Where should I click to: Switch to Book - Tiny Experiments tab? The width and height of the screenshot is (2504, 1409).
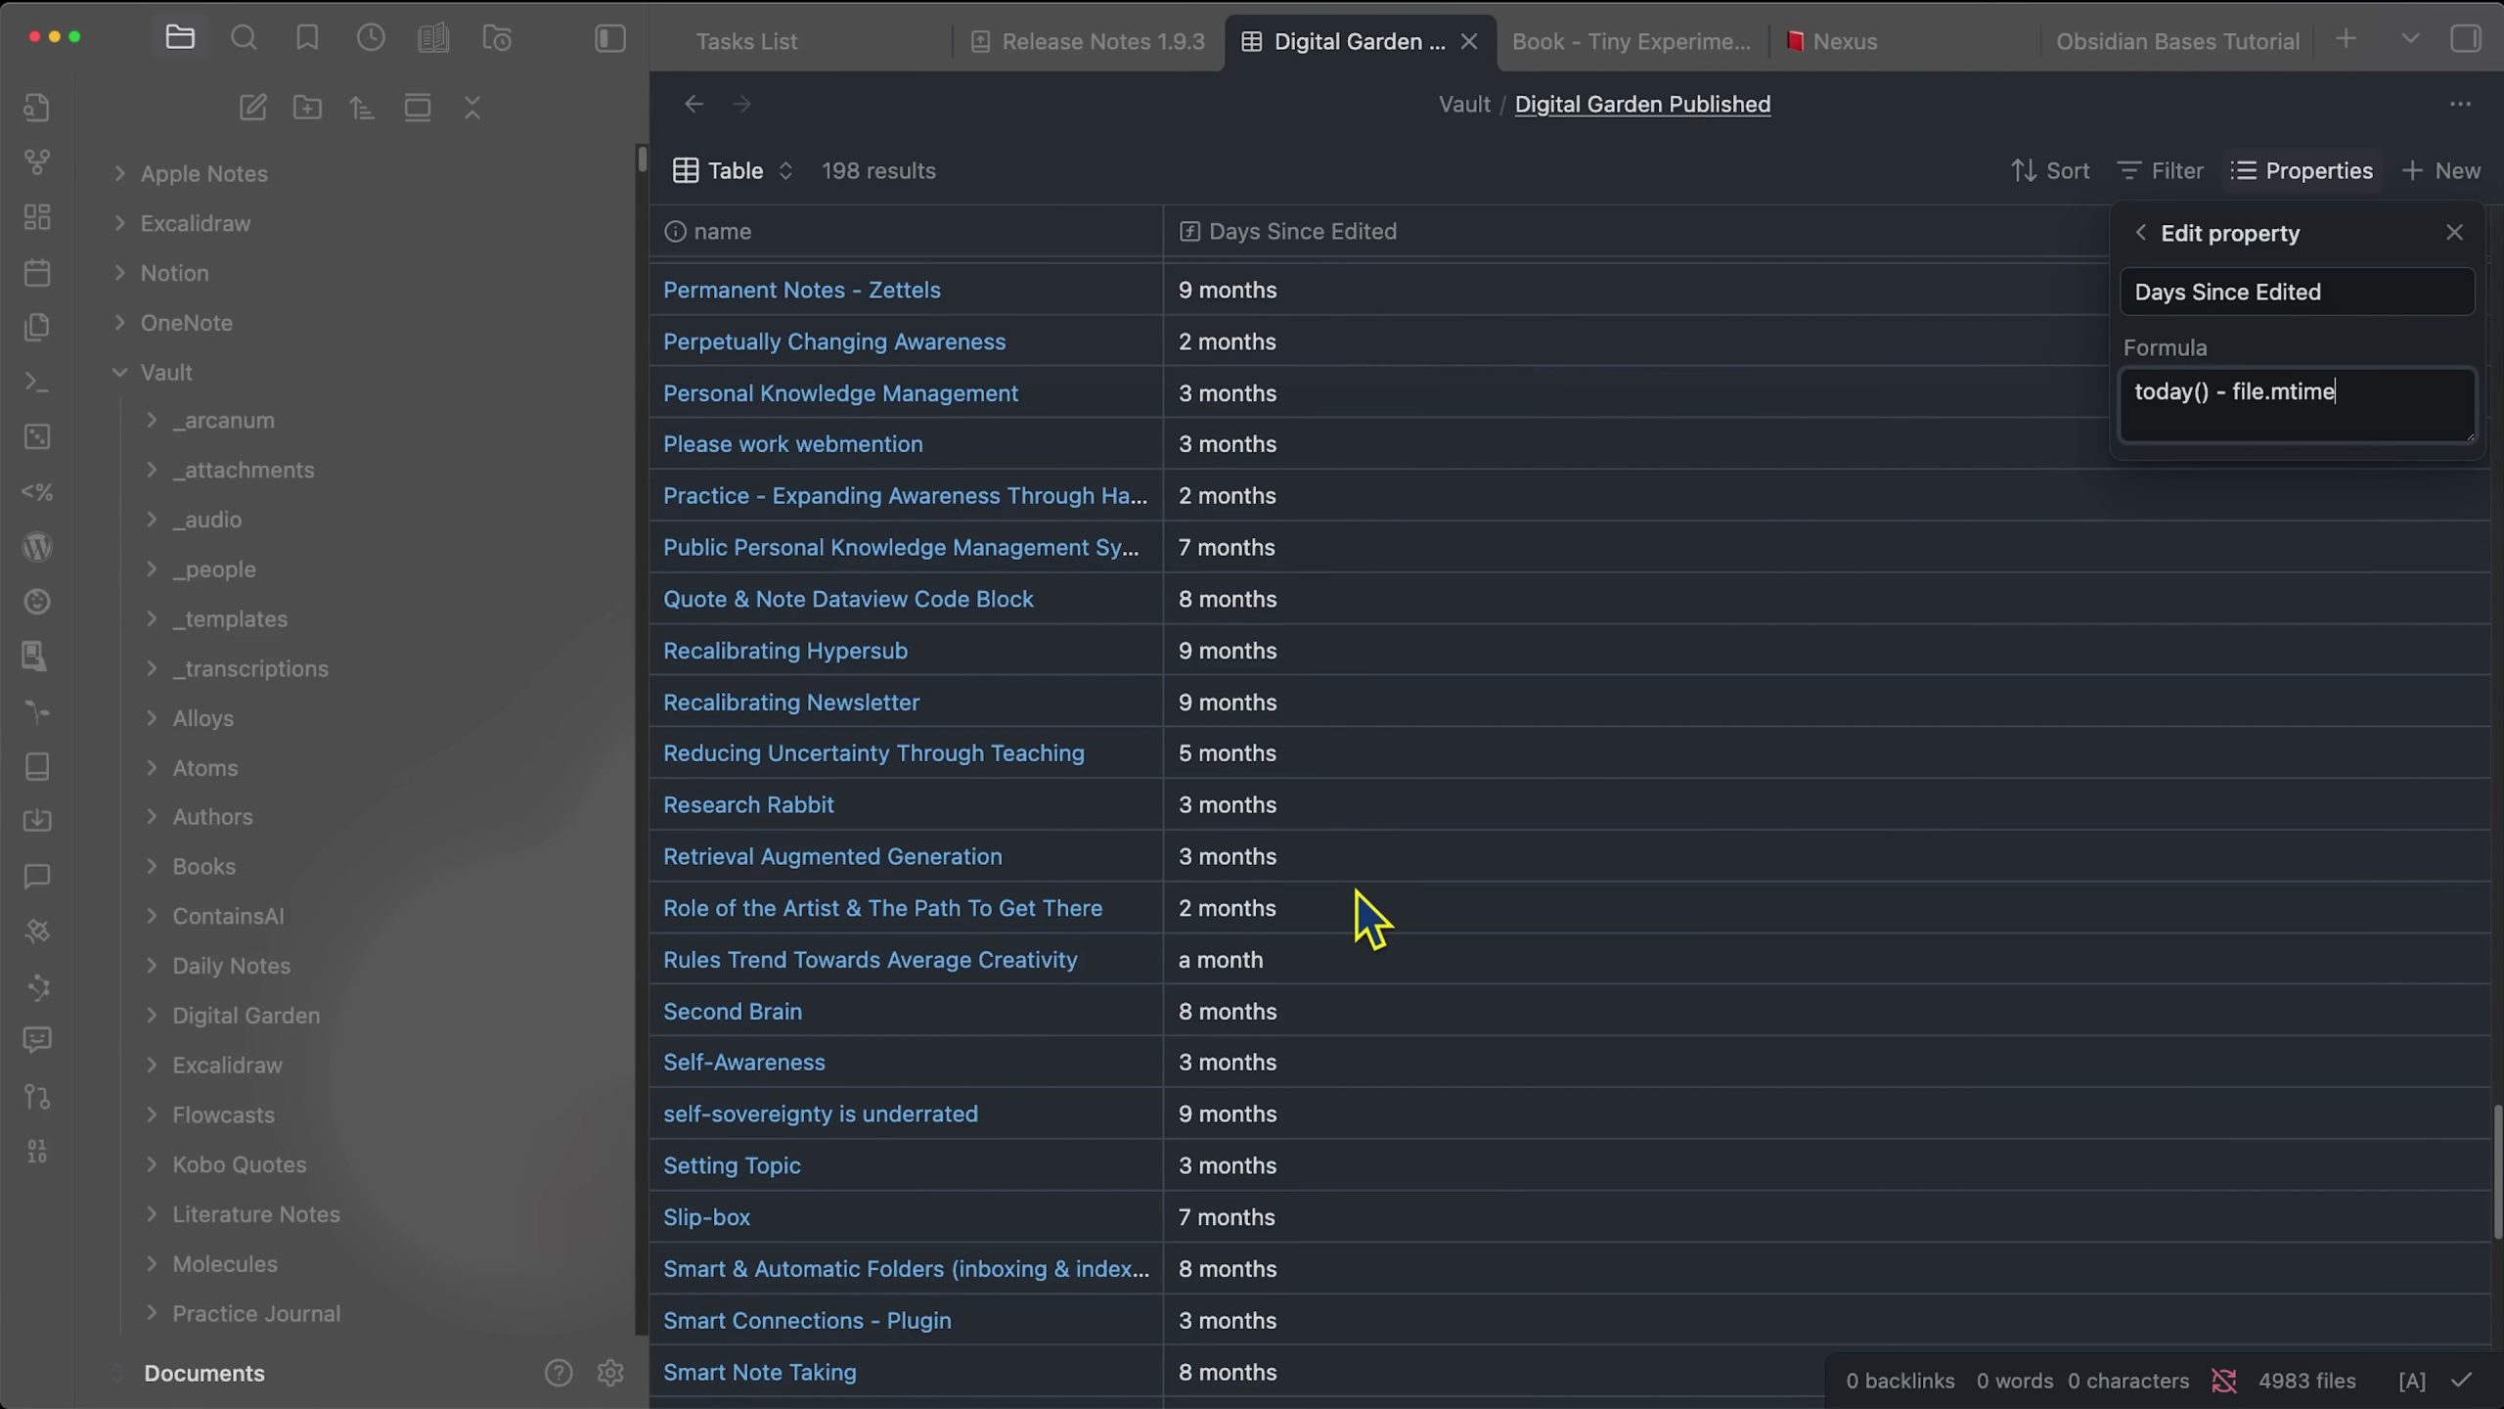pyautogui.click(x=1631, y=41)
